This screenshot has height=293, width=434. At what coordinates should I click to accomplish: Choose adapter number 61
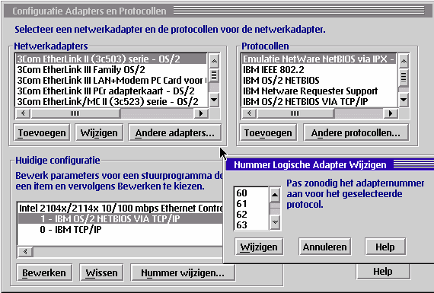tap(251, 204)
